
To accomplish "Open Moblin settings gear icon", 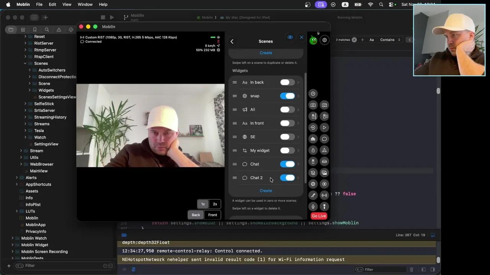I will click(325, 40).
